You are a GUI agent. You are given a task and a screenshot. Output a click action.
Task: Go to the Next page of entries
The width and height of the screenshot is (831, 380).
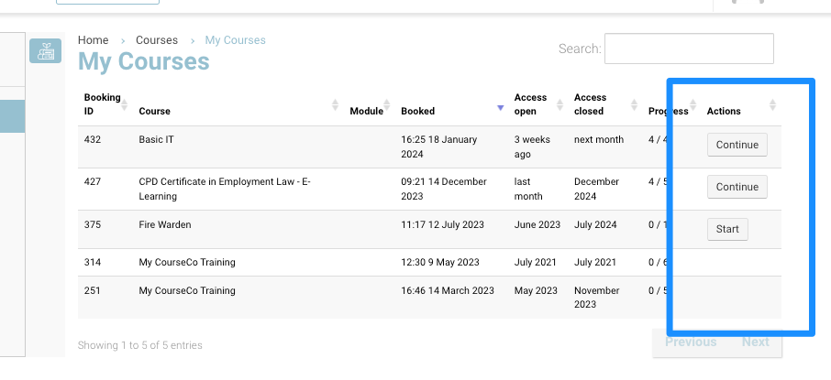(x=756, y=342)
